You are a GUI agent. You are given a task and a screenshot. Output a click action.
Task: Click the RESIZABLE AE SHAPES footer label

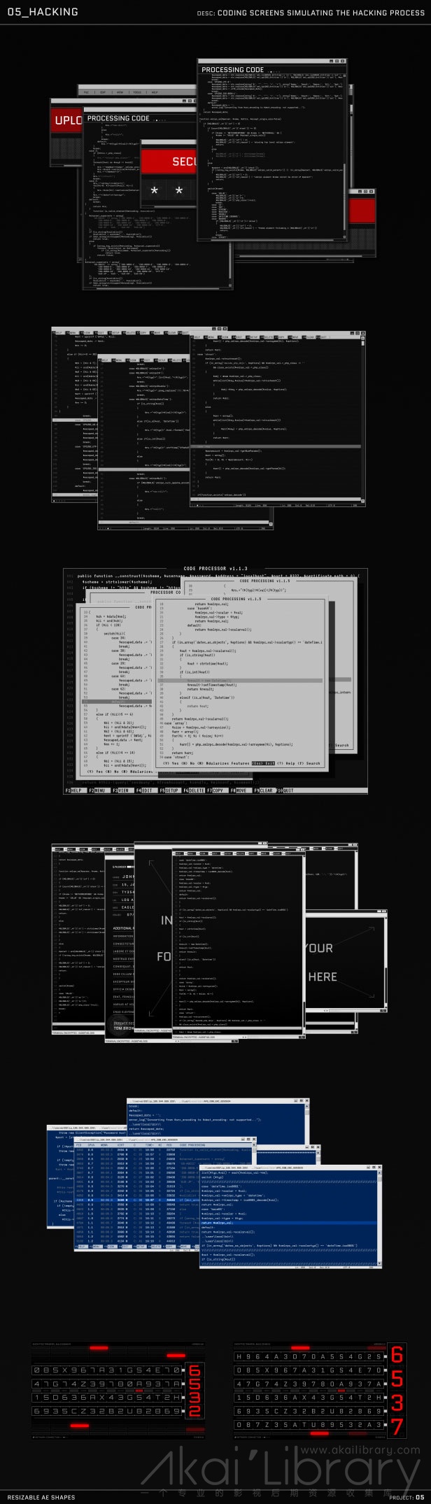[x=41, y=1497]
